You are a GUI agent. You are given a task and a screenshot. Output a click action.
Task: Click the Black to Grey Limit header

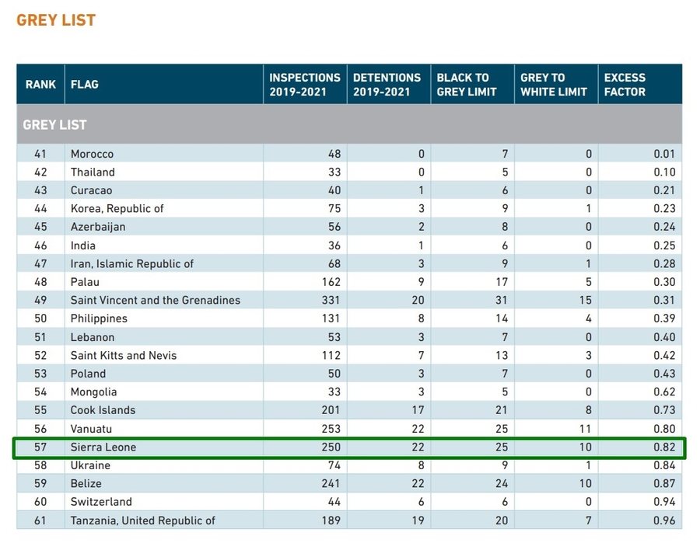467,85
